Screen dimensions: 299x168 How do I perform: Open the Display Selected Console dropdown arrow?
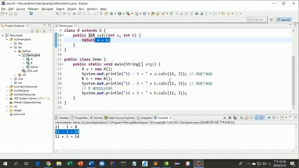[278, 118]
